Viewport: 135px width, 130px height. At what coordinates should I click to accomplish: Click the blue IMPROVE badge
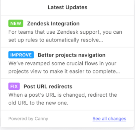21,55
